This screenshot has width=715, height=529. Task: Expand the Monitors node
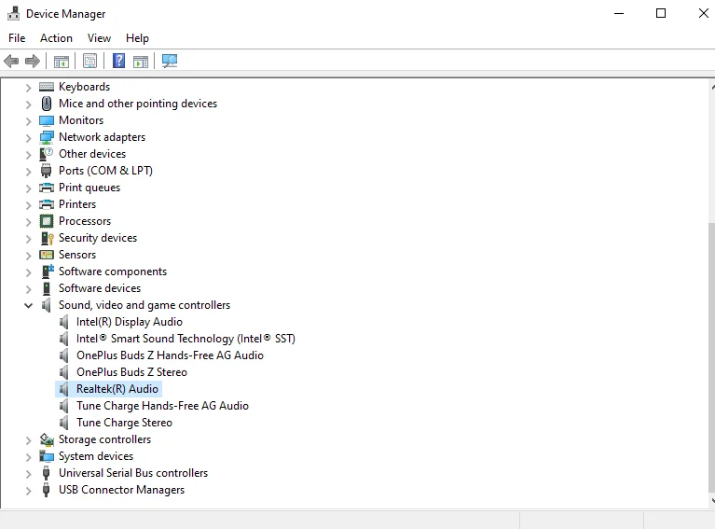28,121
